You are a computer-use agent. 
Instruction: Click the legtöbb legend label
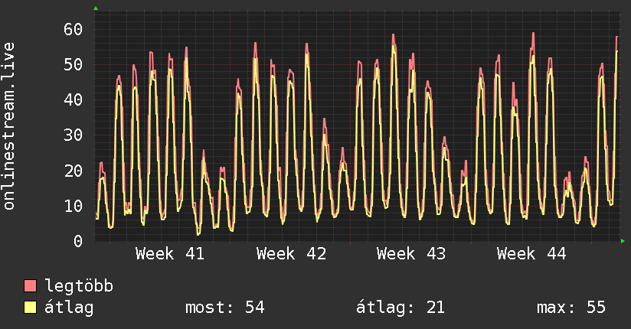[x=79, y=286]
